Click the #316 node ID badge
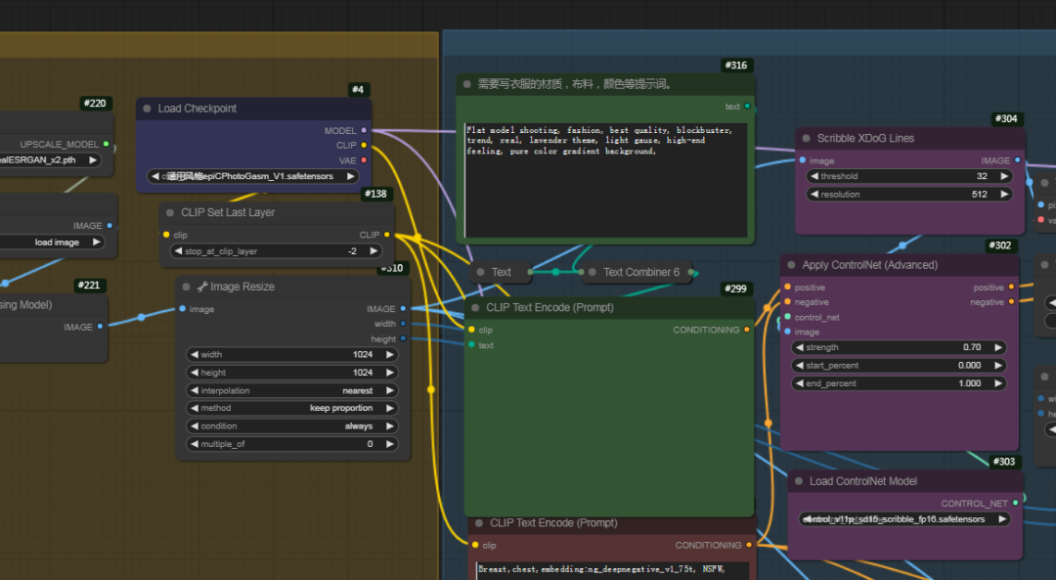1056x580 pixels. point(735,66)
